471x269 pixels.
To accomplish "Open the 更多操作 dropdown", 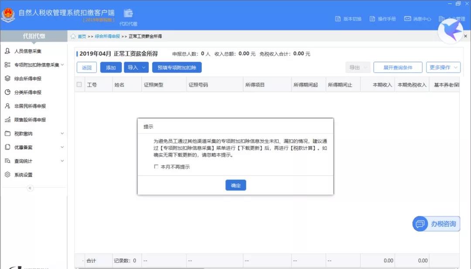I will 442,67.
